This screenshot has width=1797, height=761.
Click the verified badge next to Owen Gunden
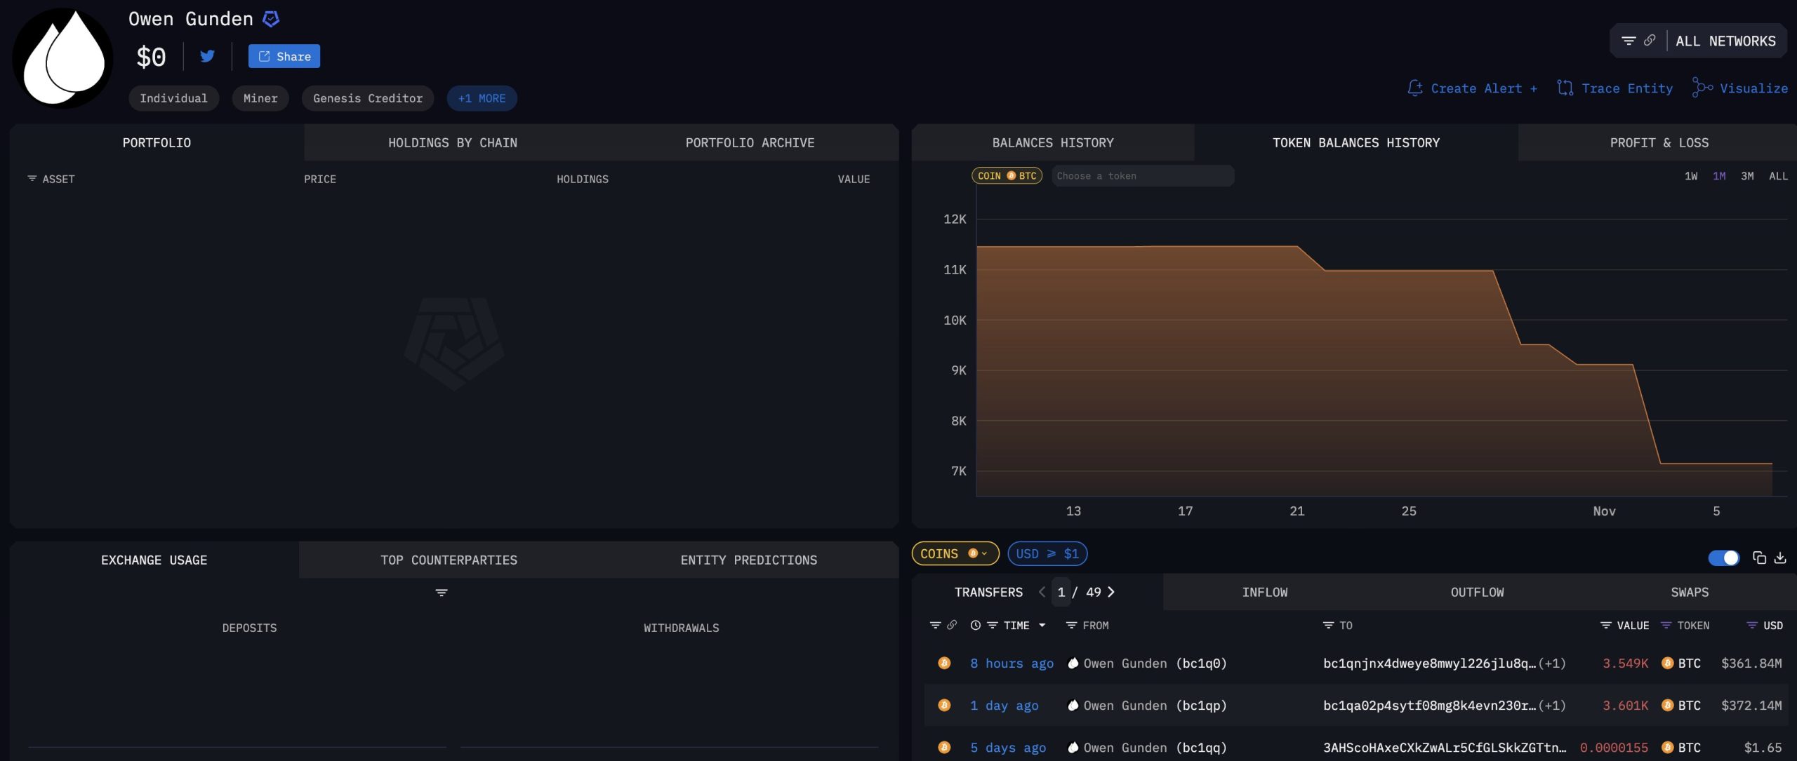(x=271, y=19)
